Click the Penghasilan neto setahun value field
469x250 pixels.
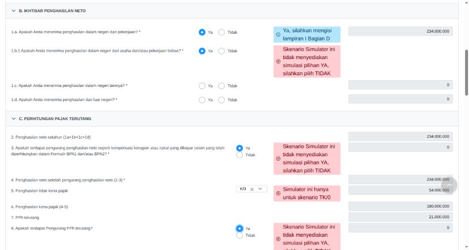coord(401,136)
